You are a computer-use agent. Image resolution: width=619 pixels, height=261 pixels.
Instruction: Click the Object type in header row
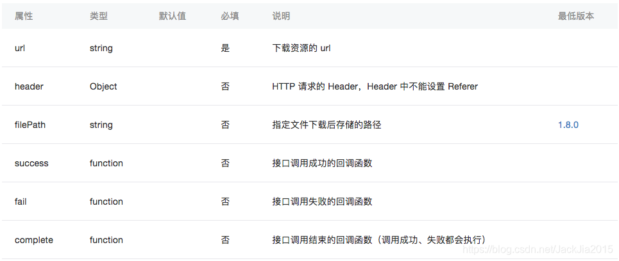103,86
